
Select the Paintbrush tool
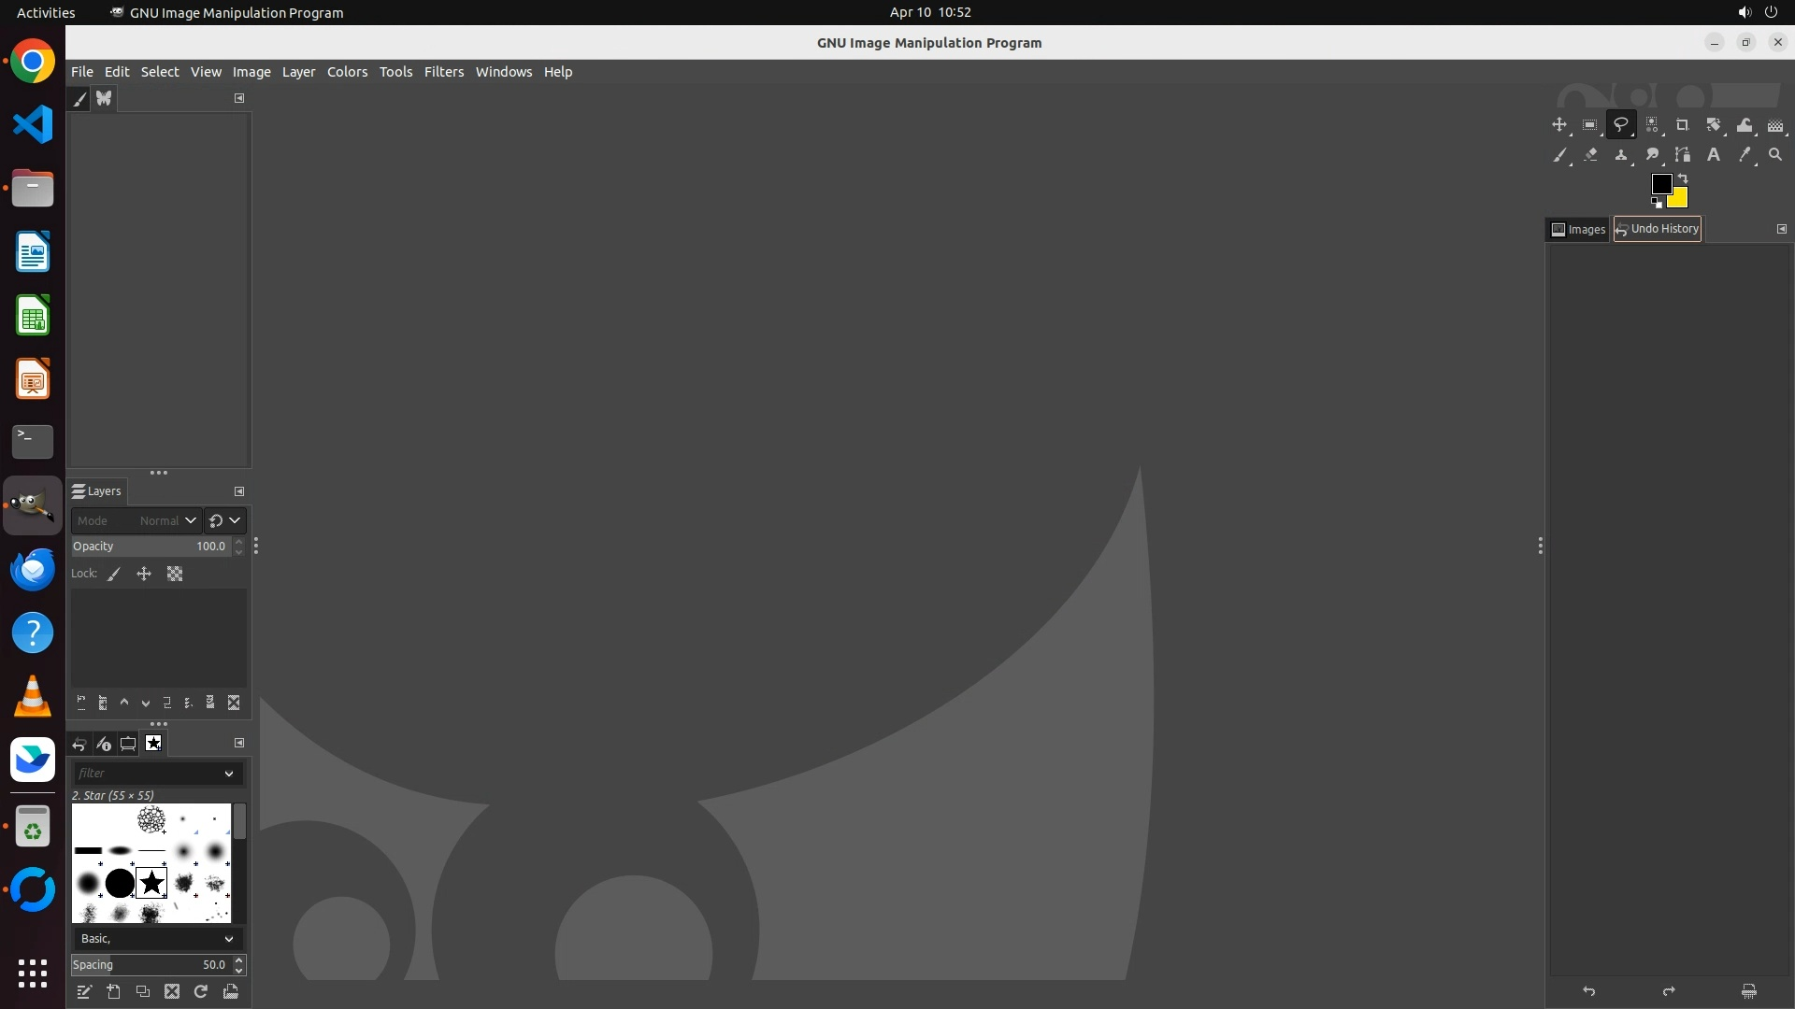(x=1559, y=155)
